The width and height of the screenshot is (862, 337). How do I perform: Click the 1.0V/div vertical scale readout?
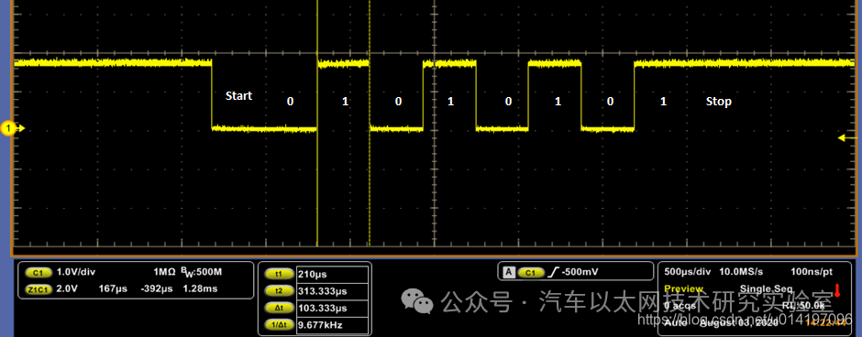[x=76, y=272]
